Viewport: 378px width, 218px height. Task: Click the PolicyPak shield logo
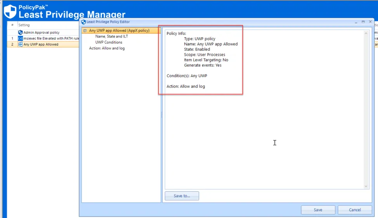pos(10,12)
